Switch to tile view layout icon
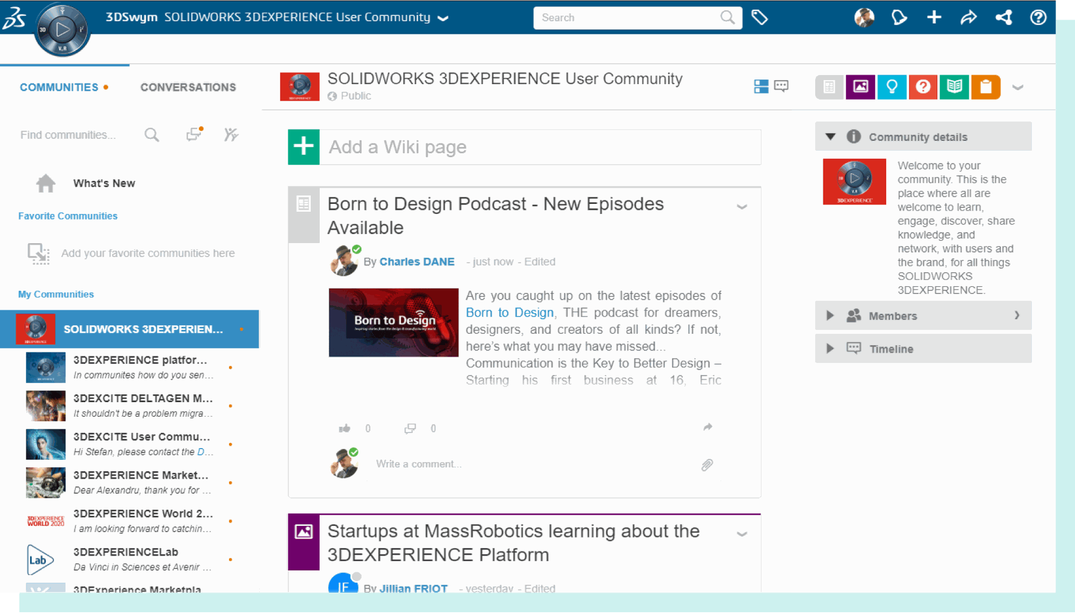This screenshot has height=615, width=1075. (x=761, y=86)
